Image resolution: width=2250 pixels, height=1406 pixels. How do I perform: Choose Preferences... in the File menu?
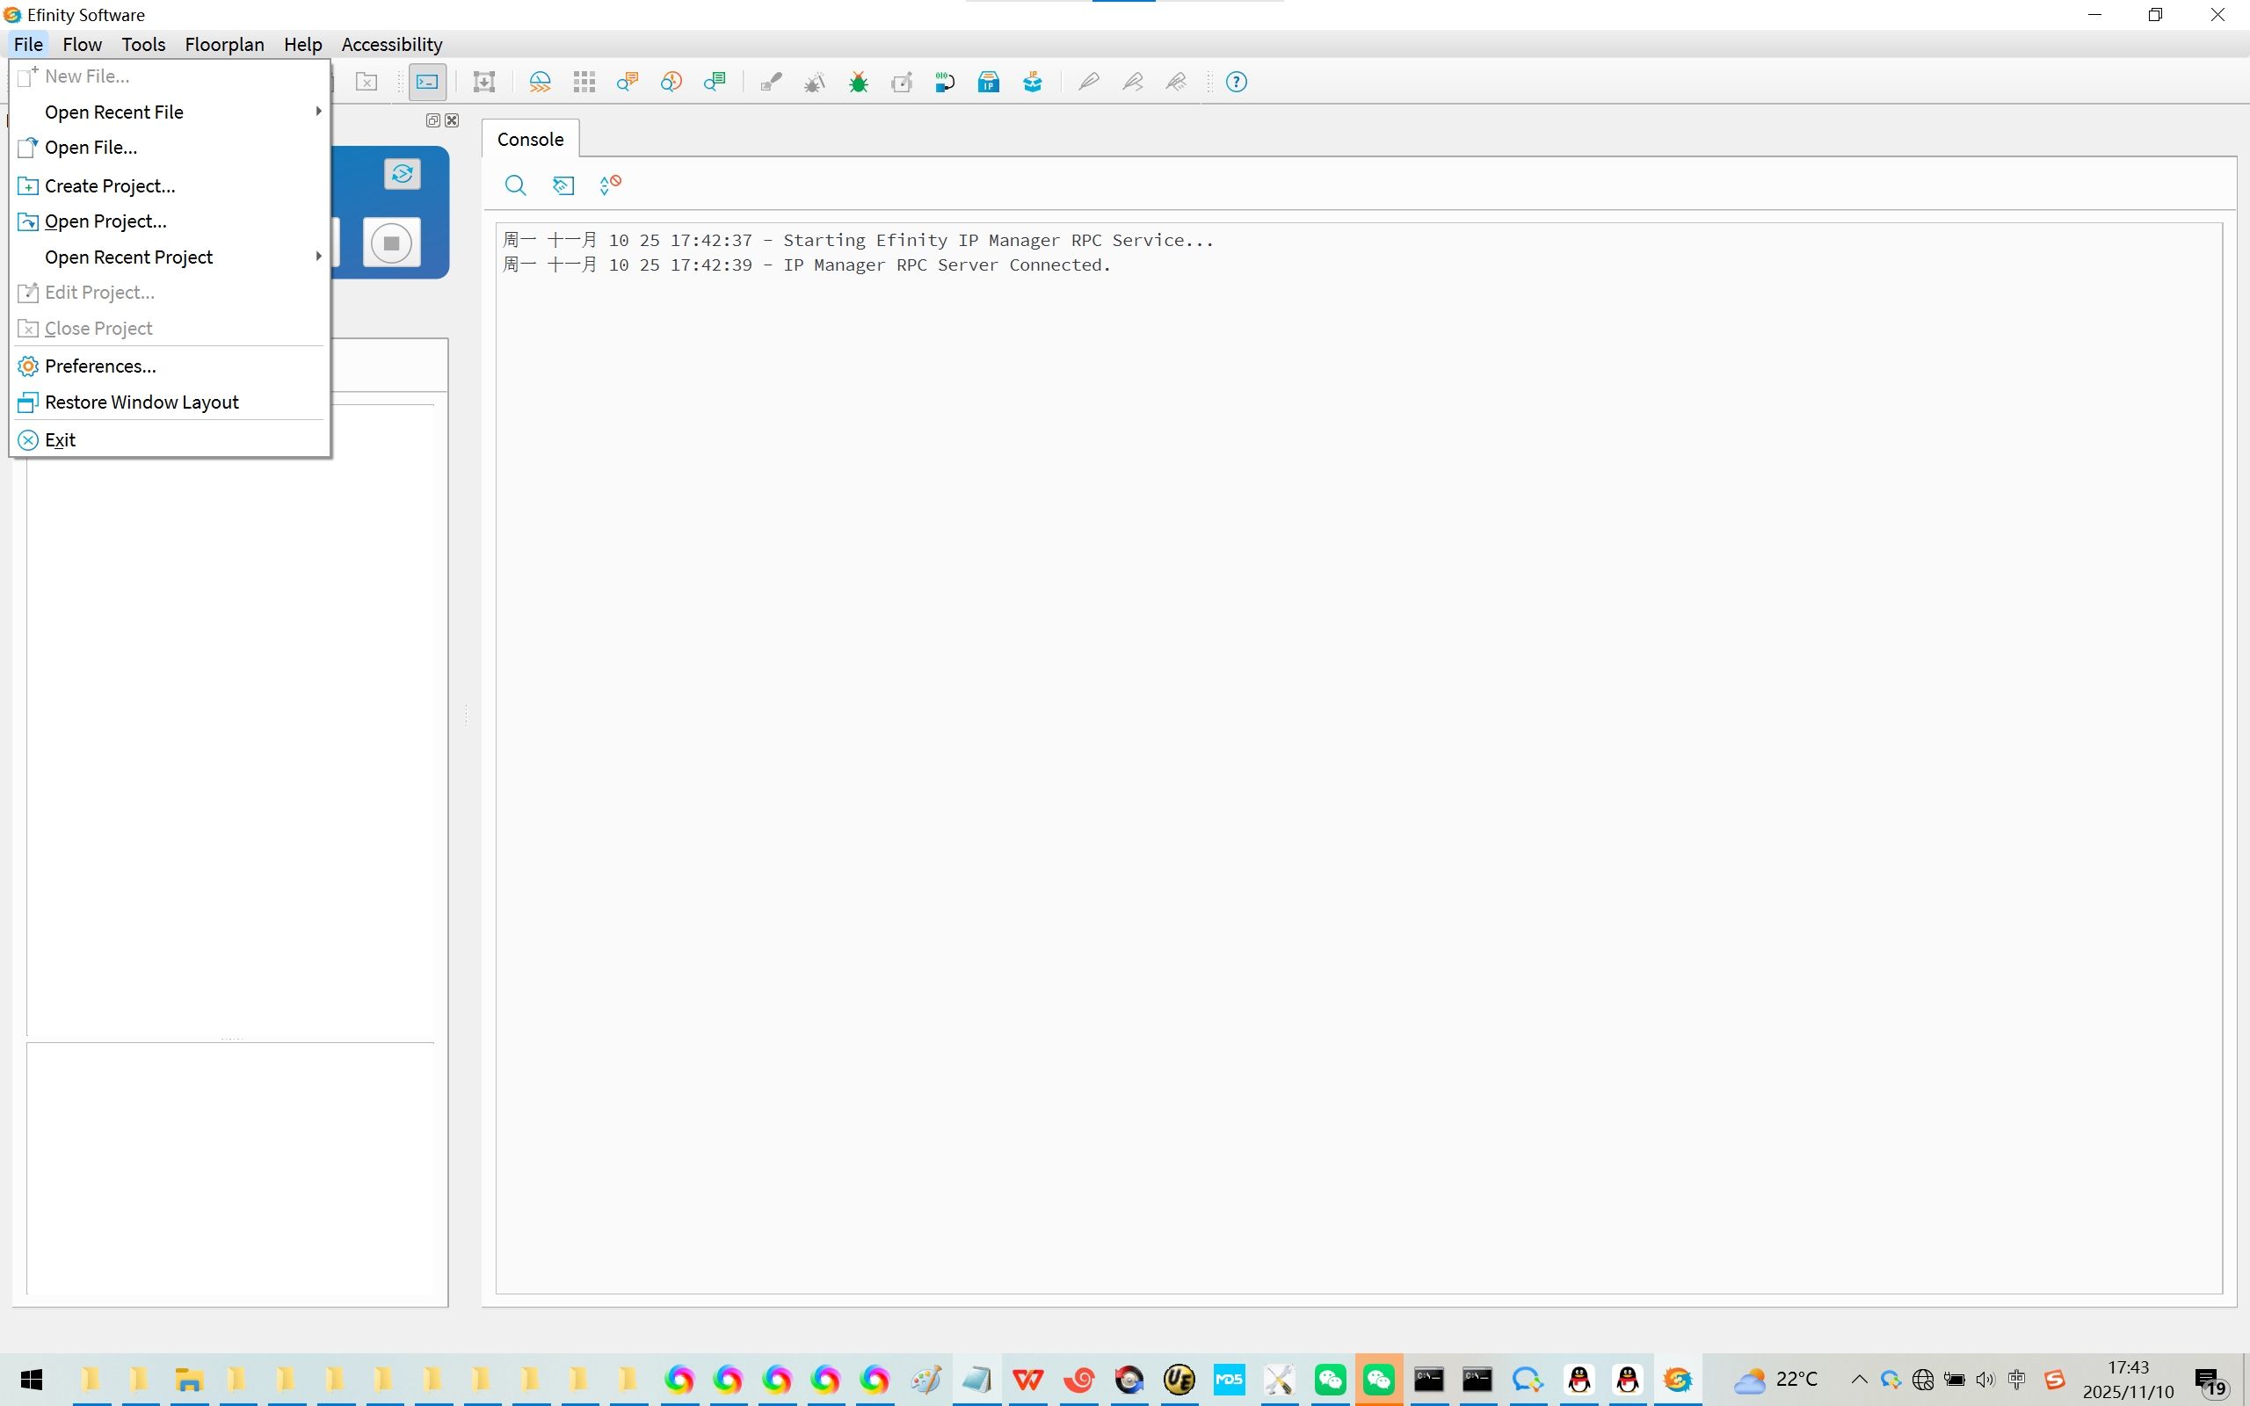coord(100,366)
